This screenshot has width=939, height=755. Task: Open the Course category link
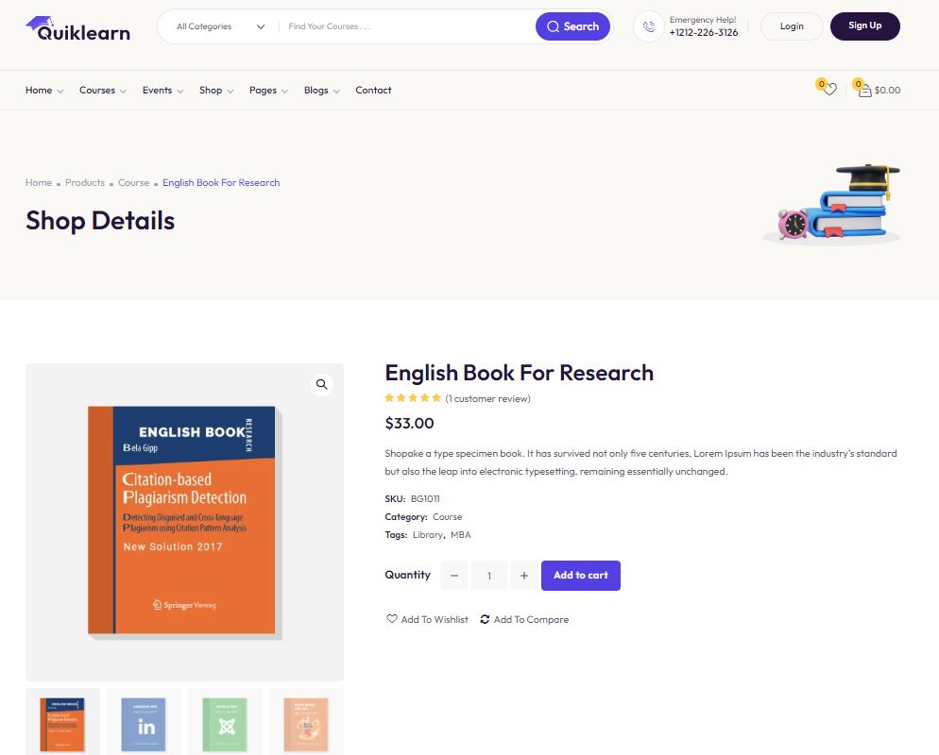[448, 517]
